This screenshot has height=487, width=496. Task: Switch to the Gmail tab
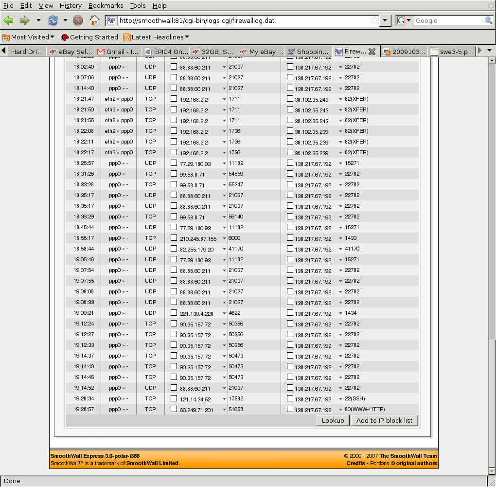pyautogui.click(x=118, y=52)
